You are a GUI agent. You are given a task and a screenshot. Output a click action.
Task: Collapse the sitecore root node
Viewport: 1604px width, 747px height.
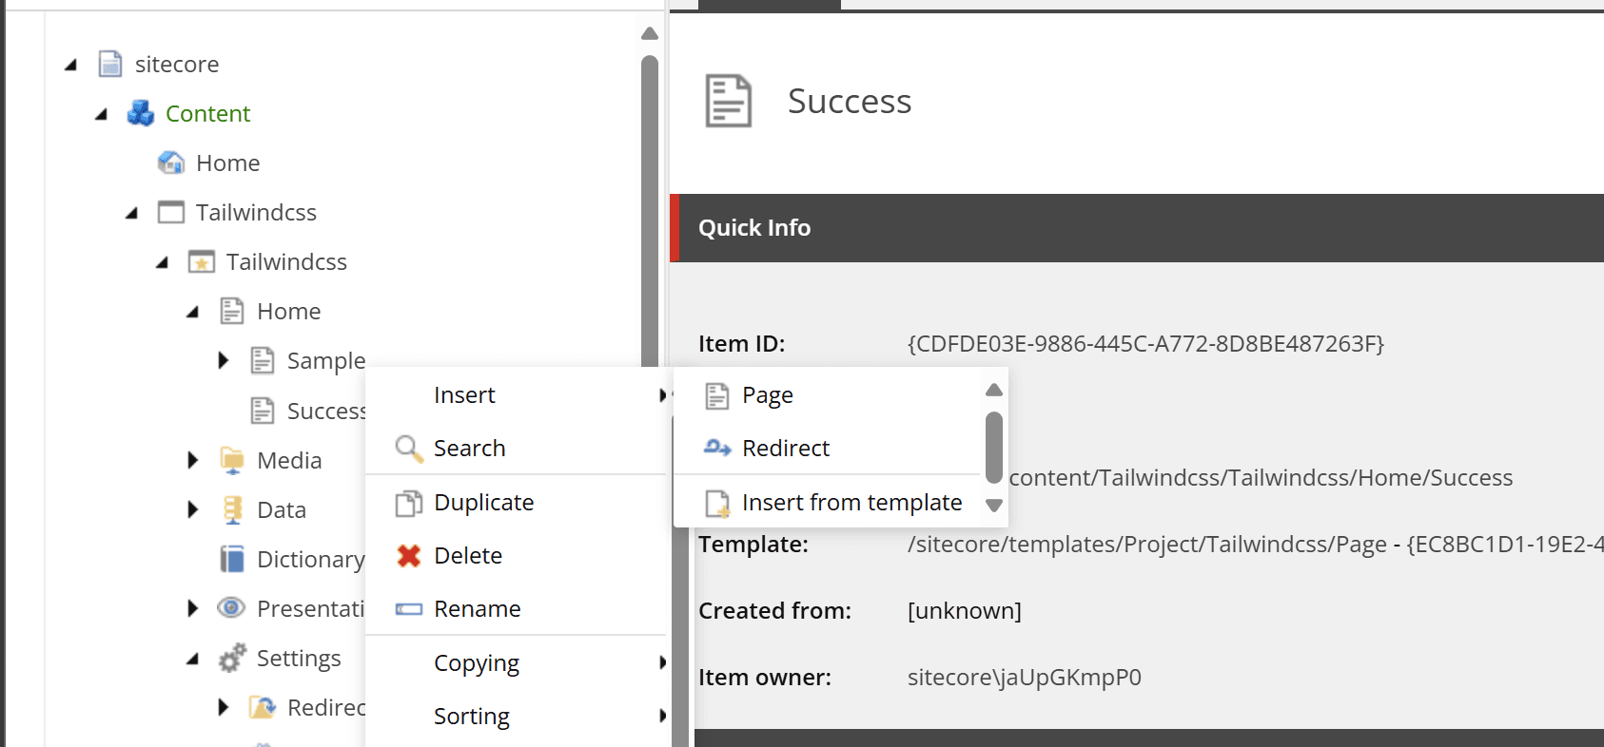70,65
